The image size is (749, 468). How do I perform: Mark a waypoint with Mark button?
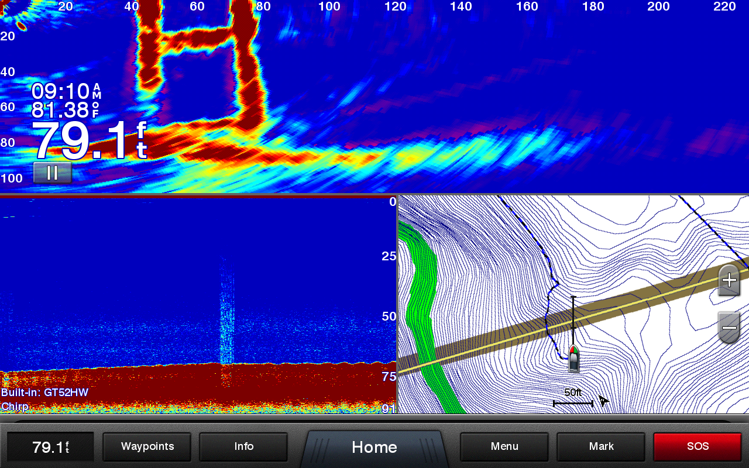[x=601, y=447]
